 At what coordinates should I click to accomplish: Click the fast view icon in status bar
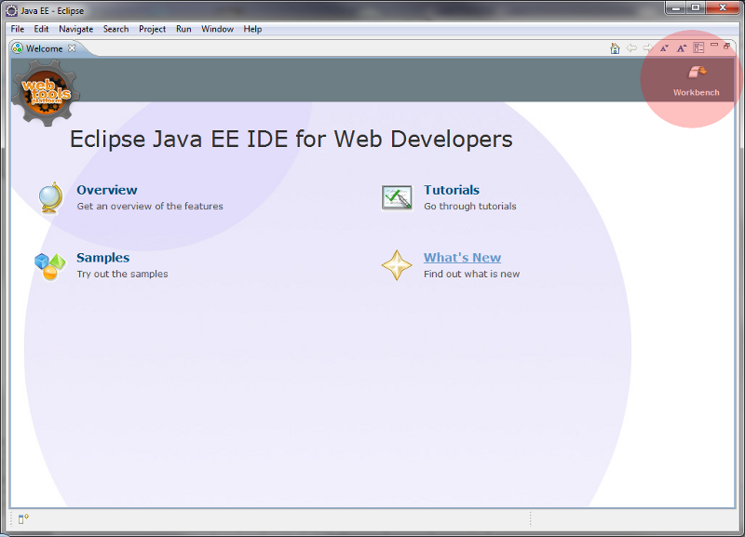pos(23,518)
